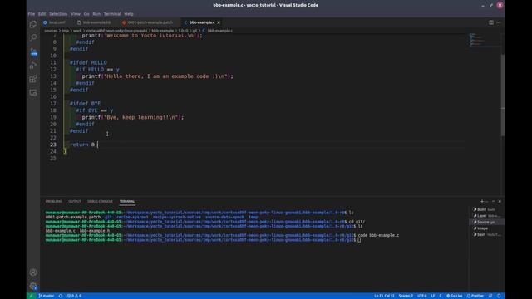
Task: Click 'tmp' in the breadcrumb path
Action: [65, 31]
